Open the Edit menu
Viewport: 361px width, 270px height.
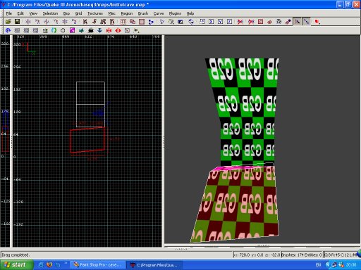[x=20, y=13]
